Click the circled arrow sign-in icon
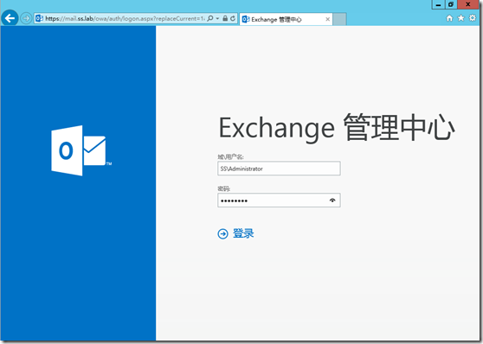The height and width of the screenshot is (344, 483). [222, 234]
